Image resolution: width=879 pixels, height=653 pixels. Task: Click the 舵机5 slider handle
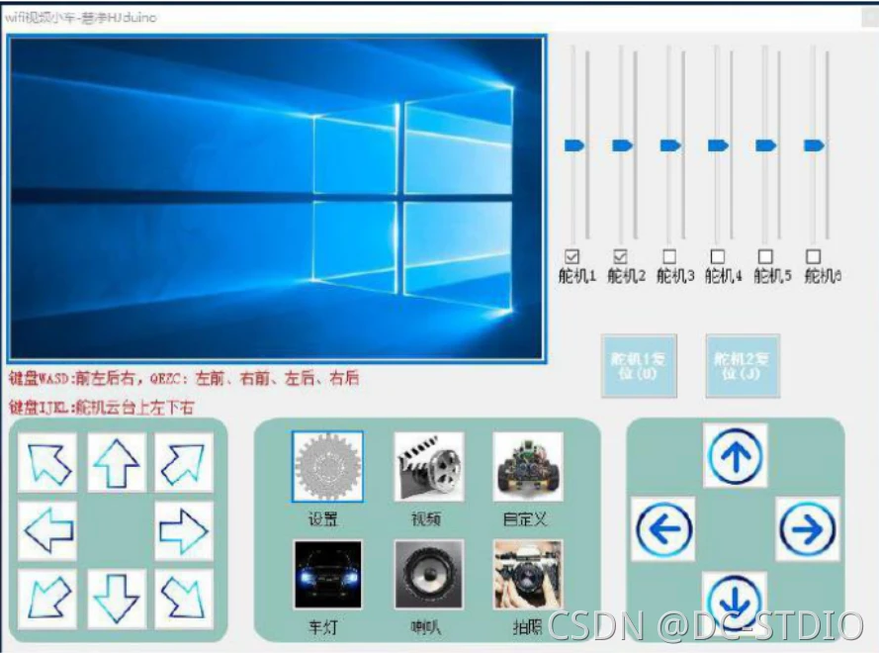pos(766,145)
